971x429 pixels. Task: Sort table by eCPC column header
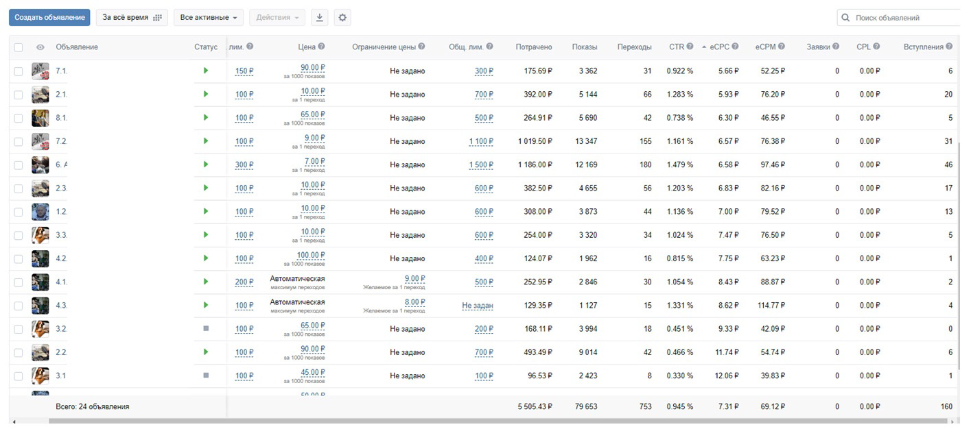pos(719,47)
